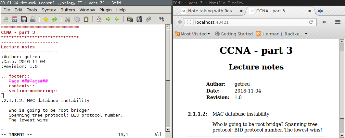Open the Getting Started bookmark

[x=234, y=34]
